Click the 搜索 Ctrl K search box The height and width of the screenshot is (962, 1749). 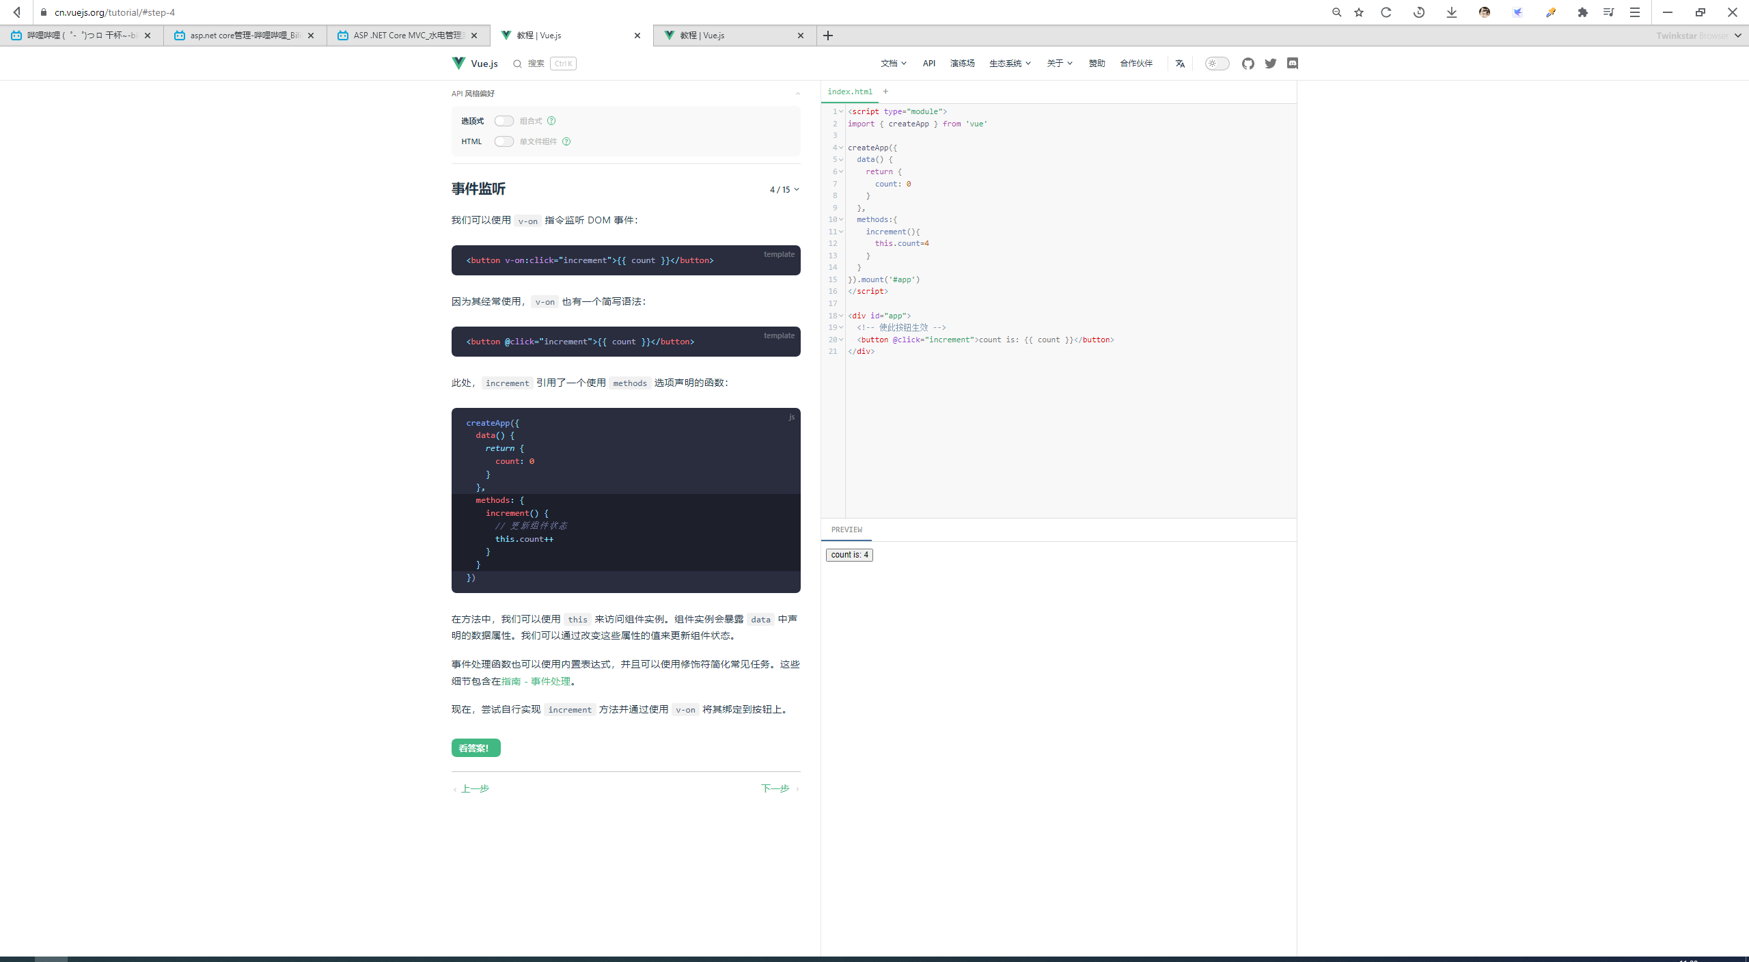(545, 64)
